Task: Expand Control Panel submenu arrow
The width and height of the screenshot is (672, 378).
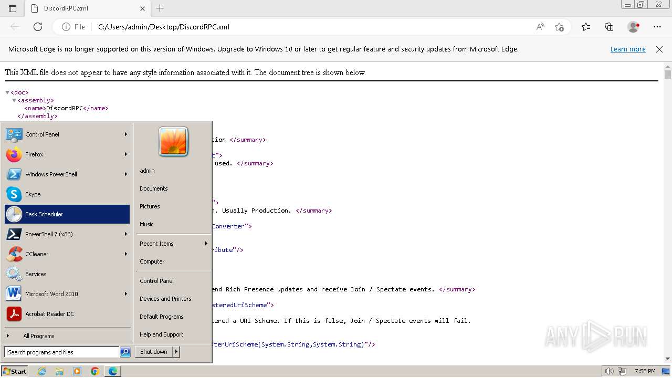Action: tap(126, 134)
